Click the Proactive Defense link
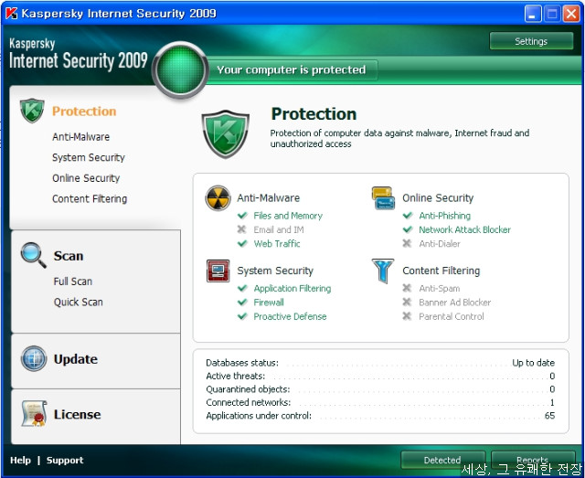 click(x=291, y=316)
